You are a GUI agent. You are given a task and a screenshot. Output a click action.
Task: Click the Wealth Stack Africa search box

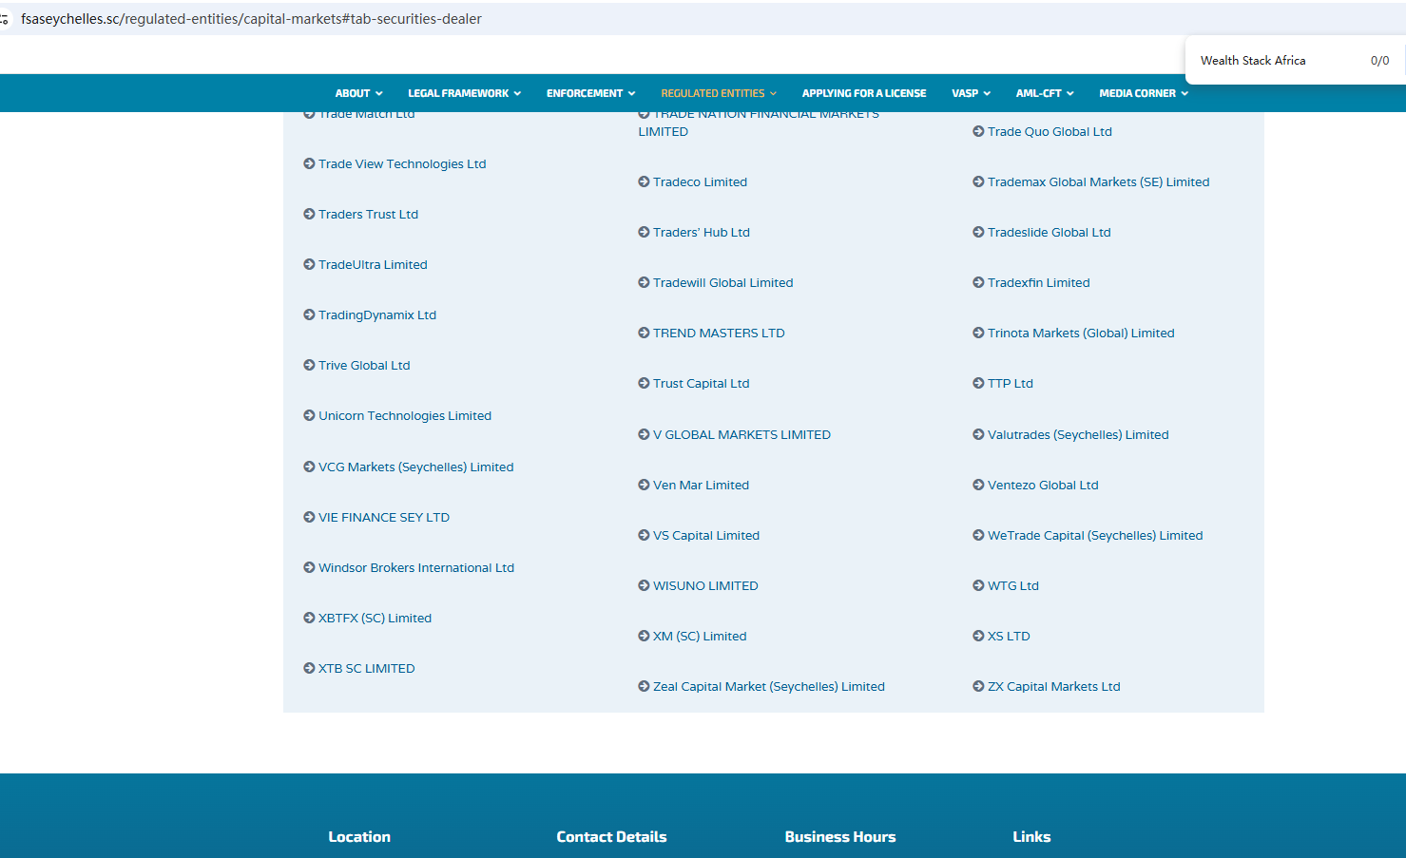coord(1274,61)
